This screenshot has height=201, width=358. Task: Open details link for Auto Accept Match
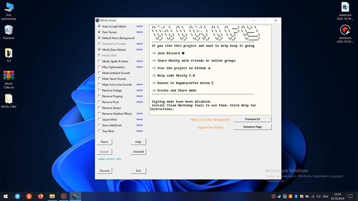[139, 26]
